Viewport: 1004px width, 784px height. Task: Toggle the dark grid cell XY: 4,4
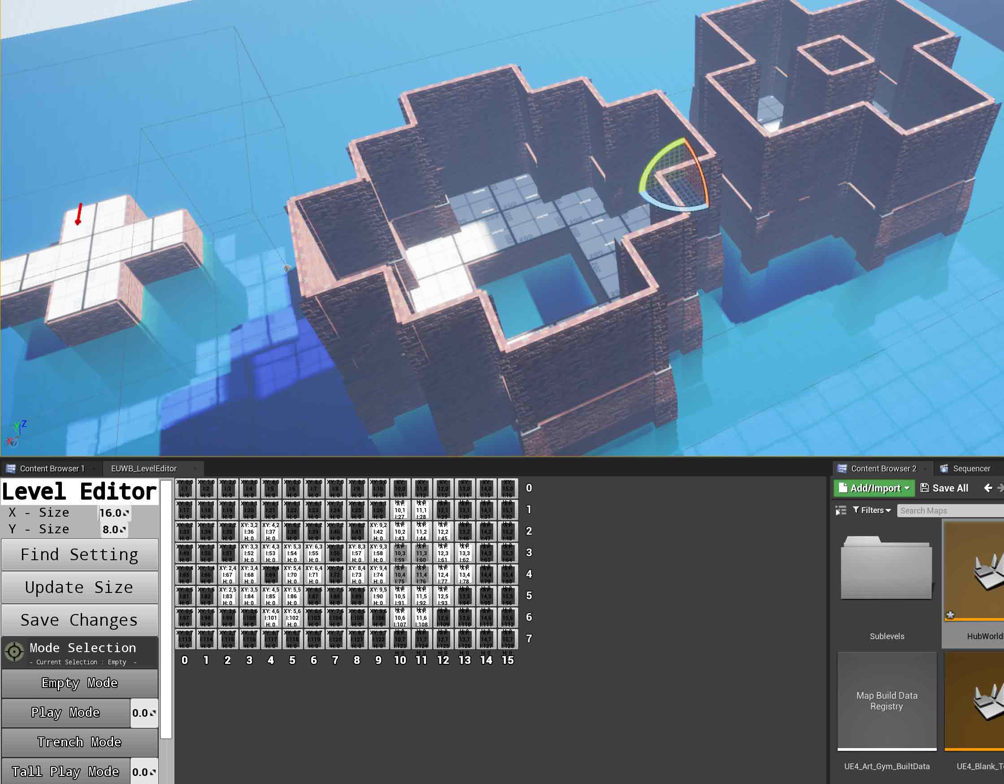click(271, 575)
